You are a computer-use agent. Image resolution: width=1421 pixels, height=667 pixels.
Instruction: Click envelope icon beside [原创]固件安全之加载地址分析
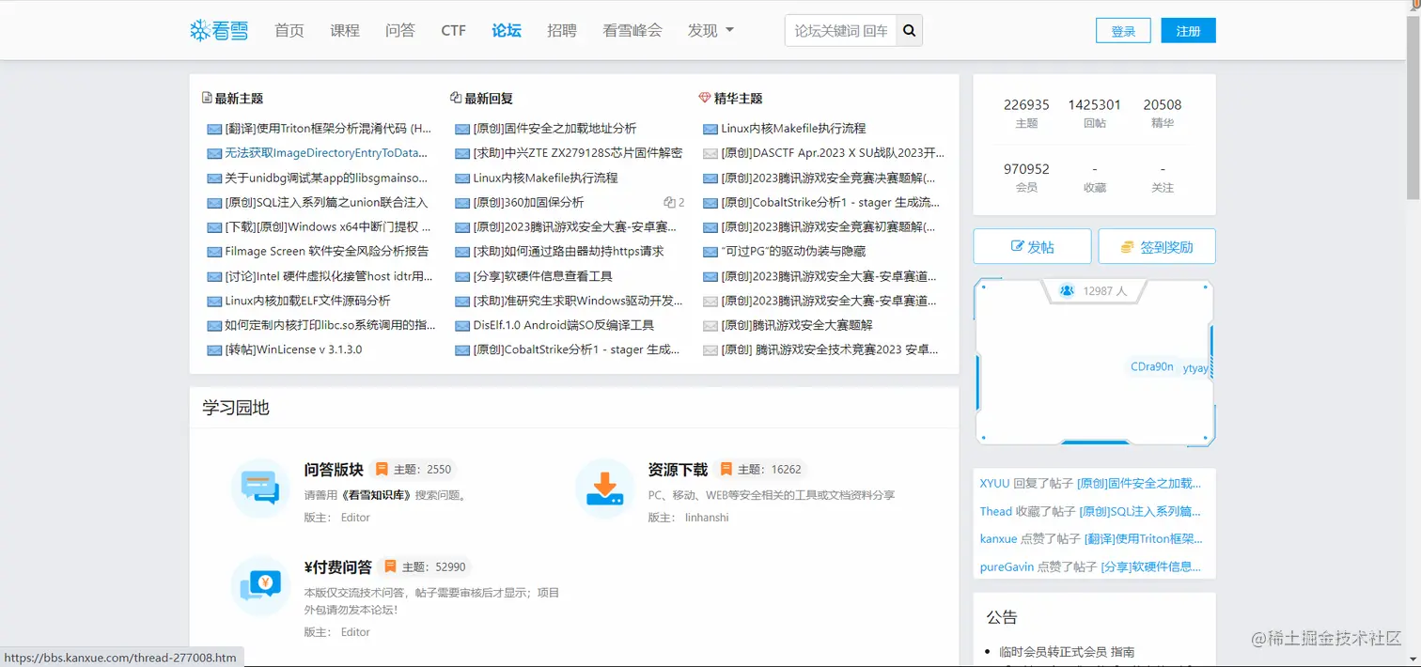coord(462,129)
